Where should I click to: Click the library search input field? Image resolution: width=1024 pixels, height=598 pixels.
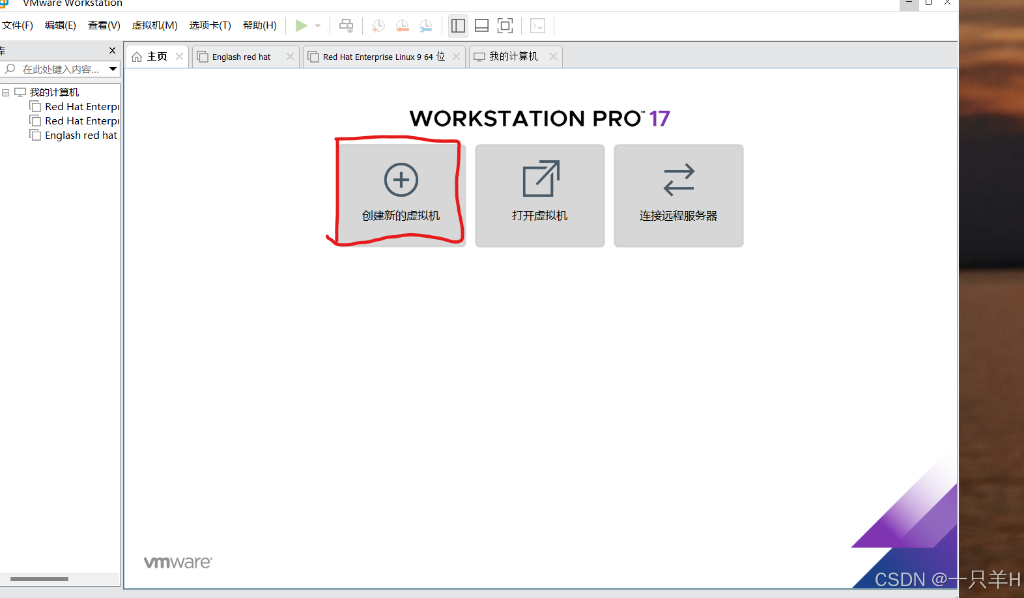(60, 69)
